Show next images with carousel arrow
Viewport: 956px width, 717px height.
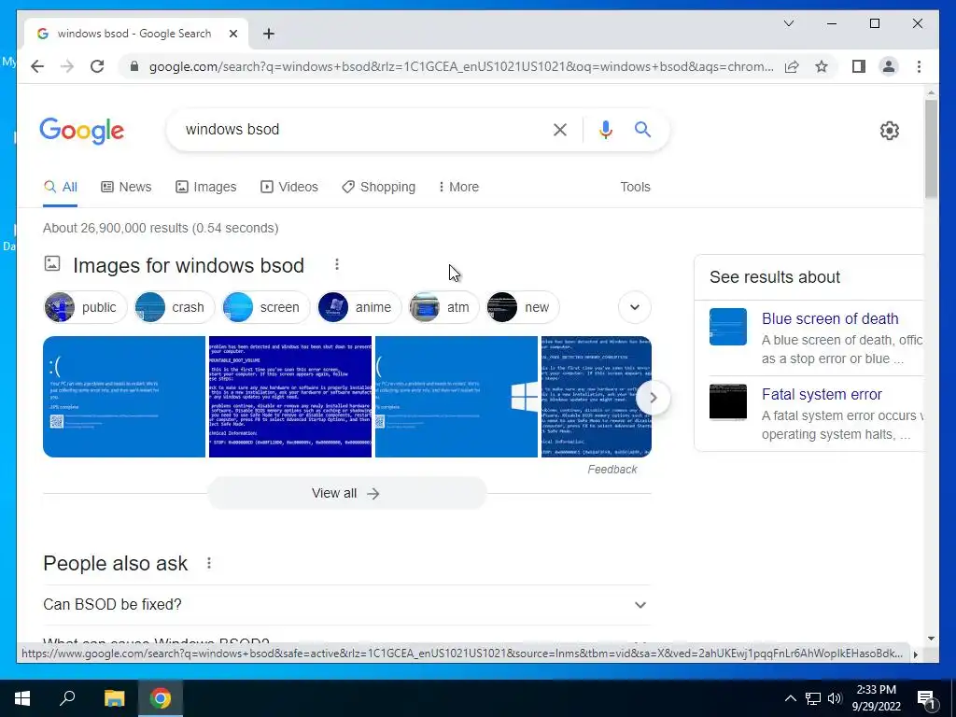[x=653, y=398]
